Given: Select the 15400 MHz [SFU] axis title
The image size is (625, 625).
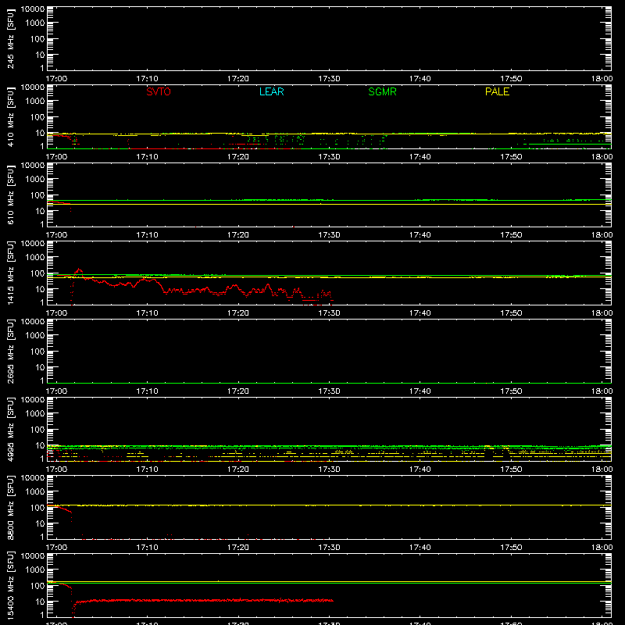Looking at the screenshot, I should [10, 585].
